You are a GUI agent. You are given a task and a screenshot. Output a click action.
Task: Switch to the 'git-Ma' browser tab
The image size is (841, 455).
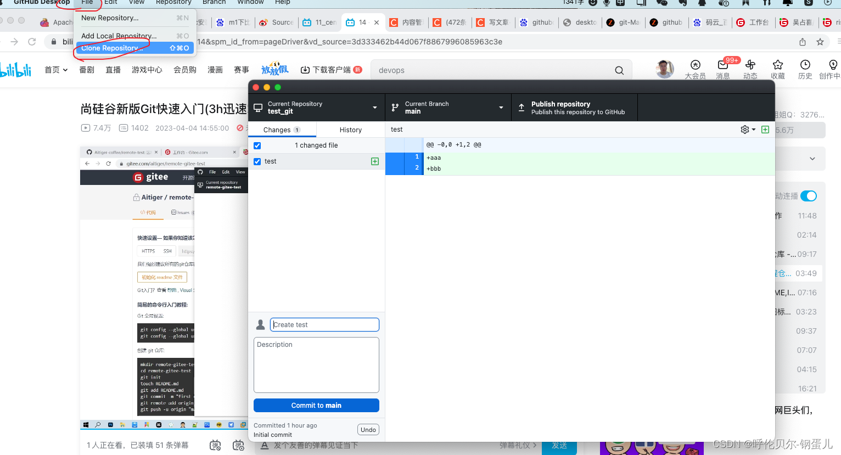pyautogui.click(x=624, y=23)
